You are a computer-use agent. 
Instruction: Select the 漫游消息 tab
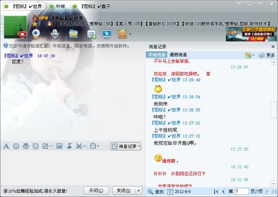coord(178,55)
